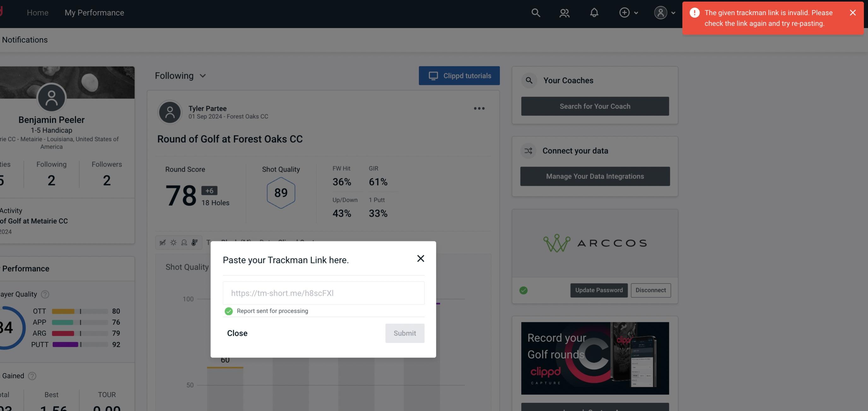This screenshot has width=868, height=411.
Task: Click the plus/add new icon in the navbar
Action: tap(625, 12)
